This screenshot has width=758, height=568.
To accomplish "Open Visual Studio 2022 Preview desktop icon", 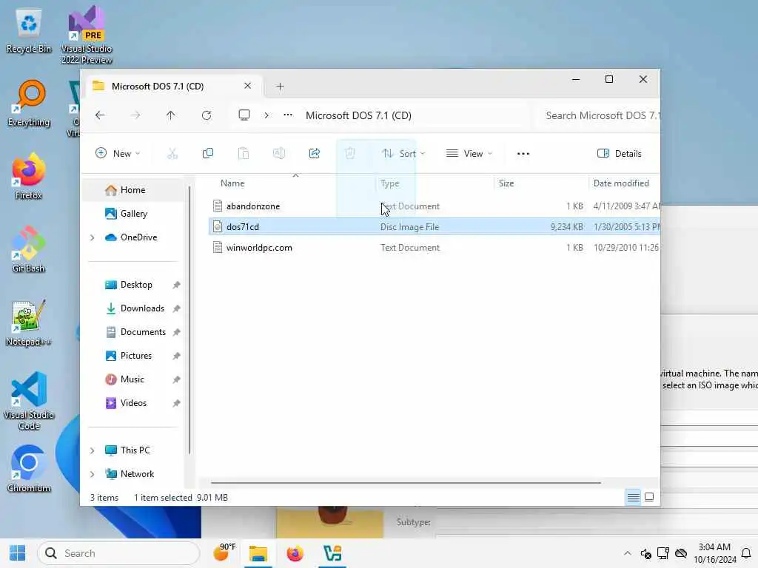I will click(87, 35).
